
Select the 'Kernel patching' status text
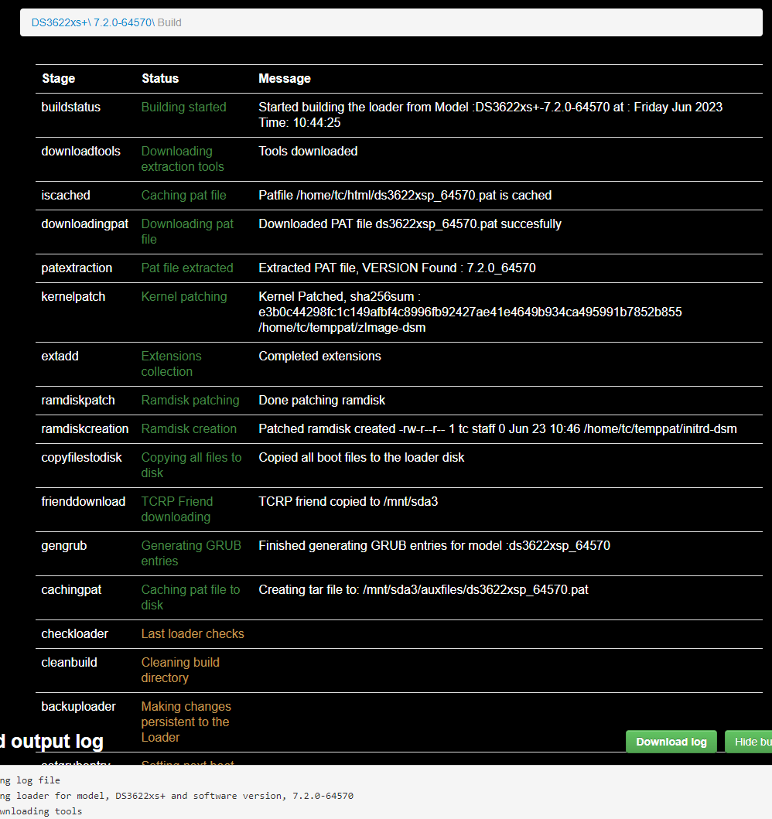(184, 297)
